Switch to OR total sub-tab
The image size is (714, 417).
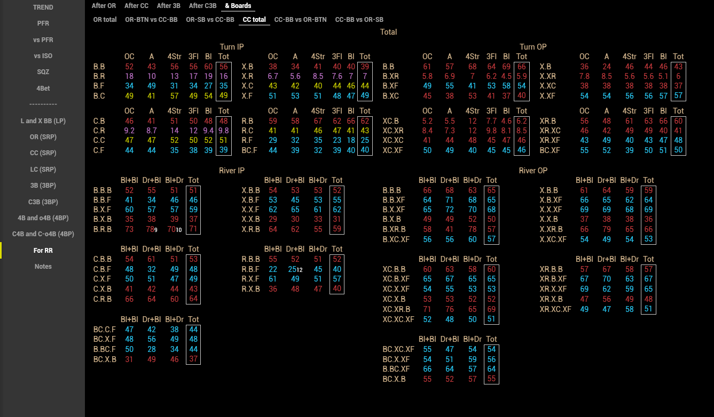[105, 20]
